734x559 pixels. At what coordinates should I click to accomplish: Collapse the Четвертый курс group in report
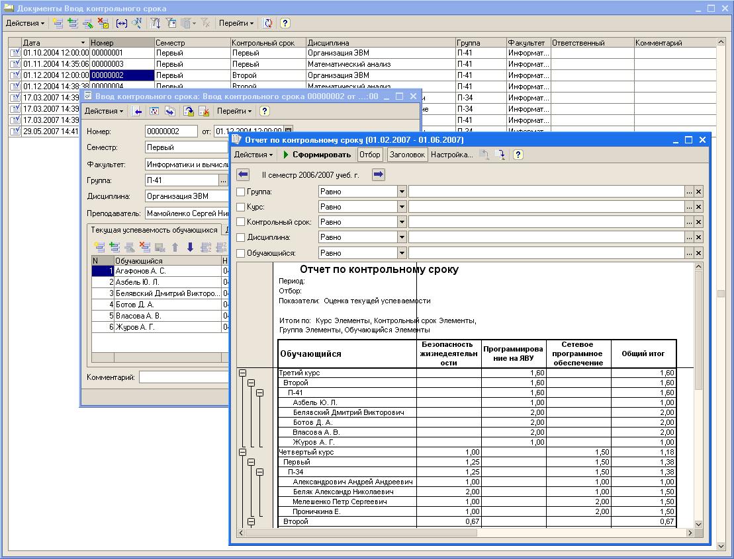(x=242, y=452)
